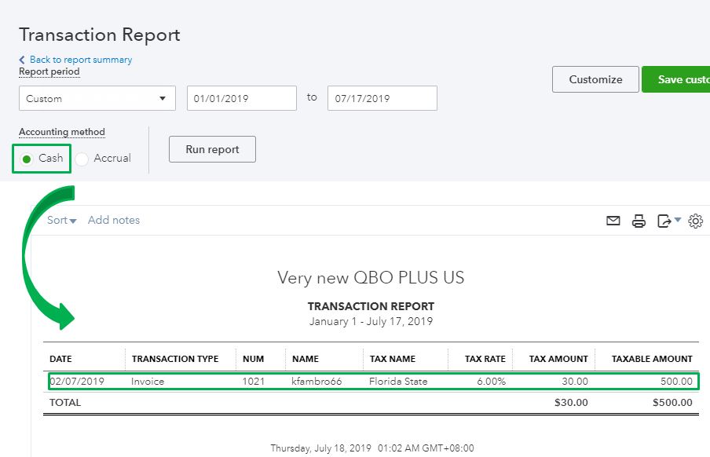Screen dimensions: 710x457
Task: Click Add notes link
Action: [x=114, y=220]
